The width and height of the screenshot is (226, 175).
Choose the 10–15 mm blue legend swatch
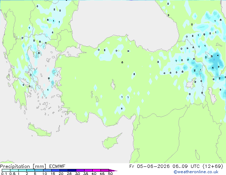(x=47, y=170)
